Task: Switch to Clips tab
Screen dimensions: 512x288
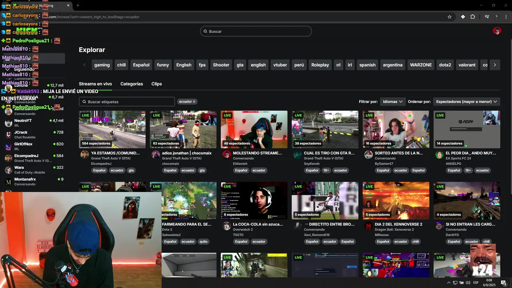Action: tap(156, 84)
